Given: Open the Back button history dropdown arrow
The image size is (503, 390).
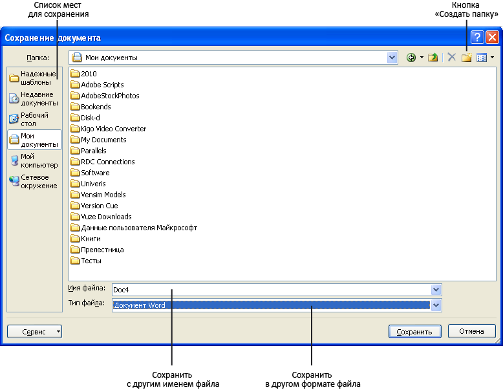Looking at the screenshot, I should coord(422,58).
